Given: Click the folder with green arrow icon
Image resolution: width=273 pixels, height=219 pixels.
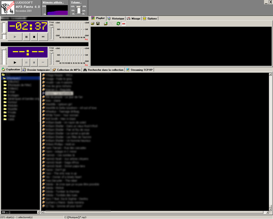Looking at the screenshot, I should pyautogui.click(x=106, y=24).
